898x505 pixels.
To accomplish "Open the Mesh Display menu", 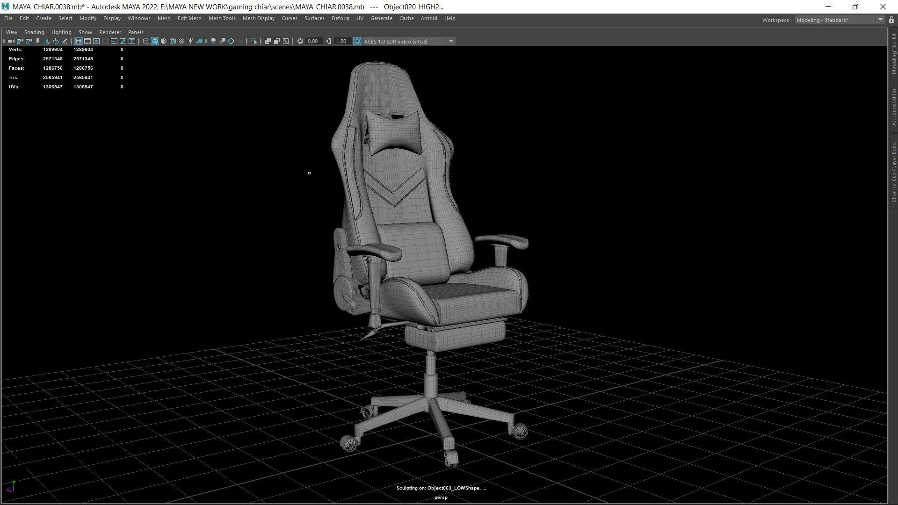I will click(x=258, y=18).
